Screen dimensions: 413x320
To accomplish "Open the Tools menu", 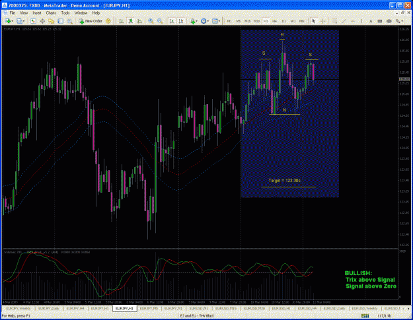I will (x=65, y=13).
